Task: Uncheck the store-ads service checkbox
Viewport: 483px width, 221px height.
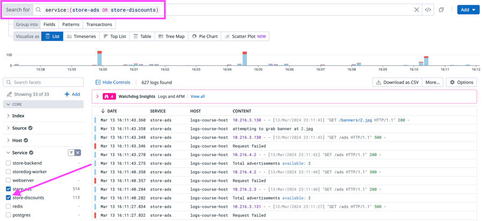Action: (8, 189)
